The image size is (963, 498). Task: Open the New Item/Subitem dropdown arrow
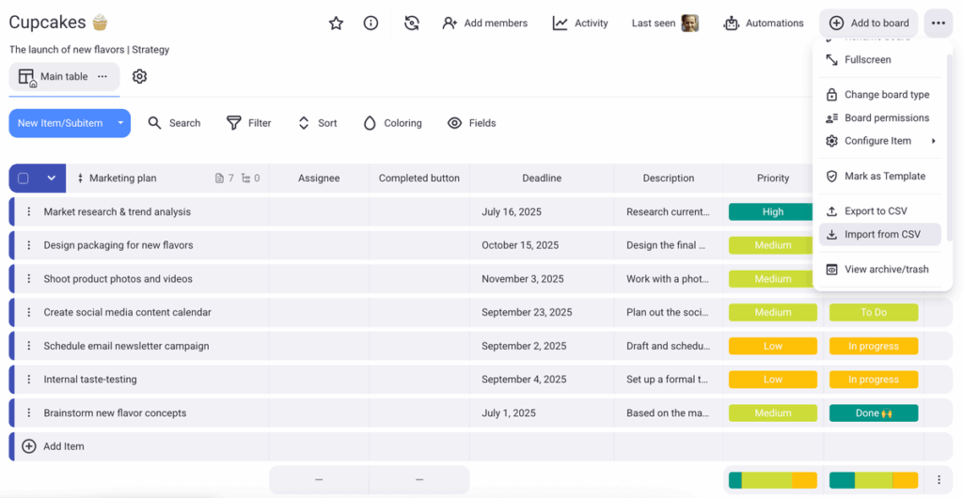click(120, 123)
